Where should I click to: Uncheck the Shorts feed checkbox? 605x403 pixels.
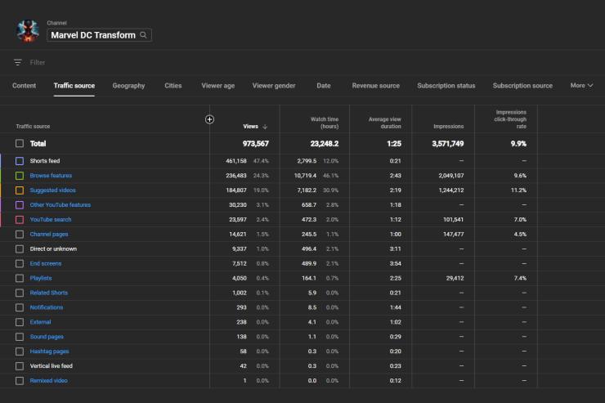click(20, 161)
